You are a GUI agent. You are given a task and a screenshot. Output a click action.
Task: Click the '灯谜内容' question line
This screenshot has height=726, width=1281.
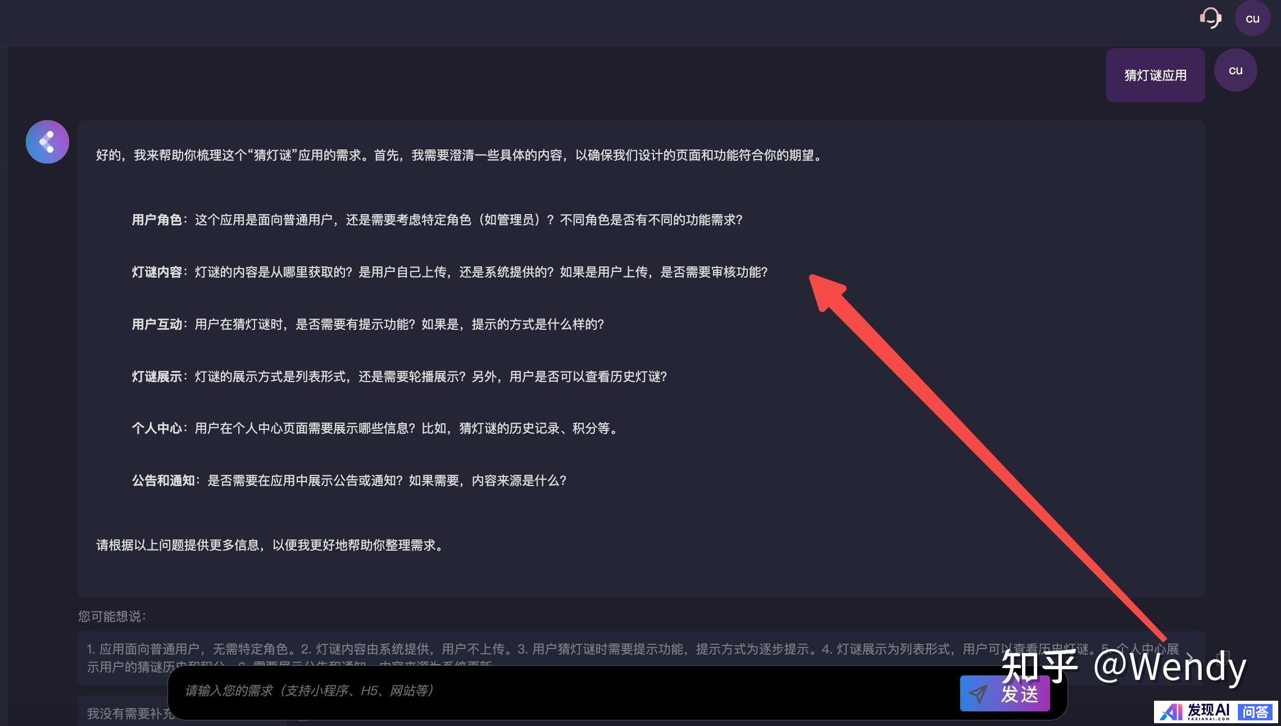[449, 272]
